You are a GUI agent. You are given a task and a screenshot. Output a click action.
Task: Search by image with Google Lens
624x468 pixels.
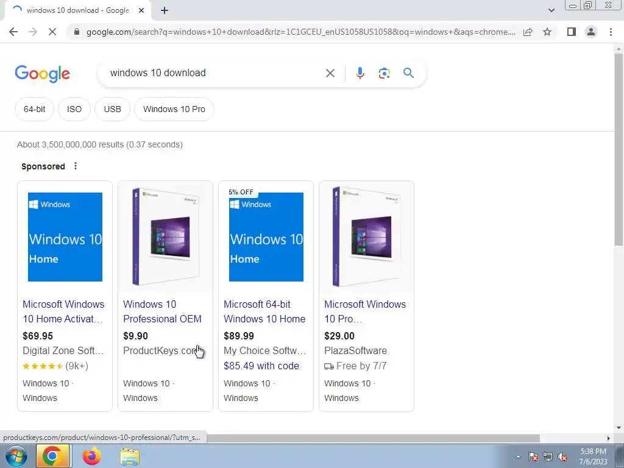[x=384, y=73]
